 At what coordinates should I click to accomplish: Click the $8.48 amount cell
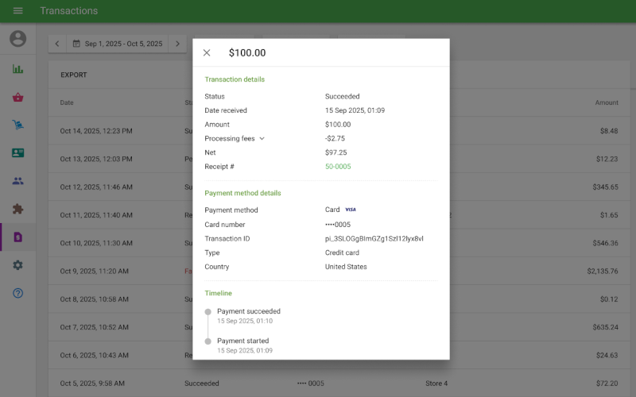(x=609, y=131)
